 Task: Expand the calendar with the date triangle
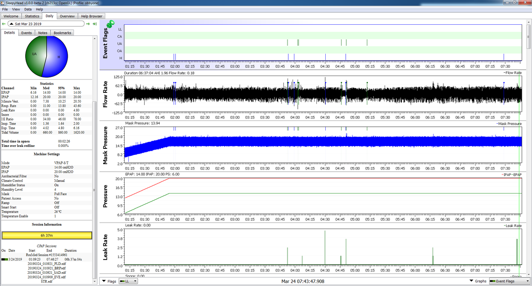tap(11, 24)
